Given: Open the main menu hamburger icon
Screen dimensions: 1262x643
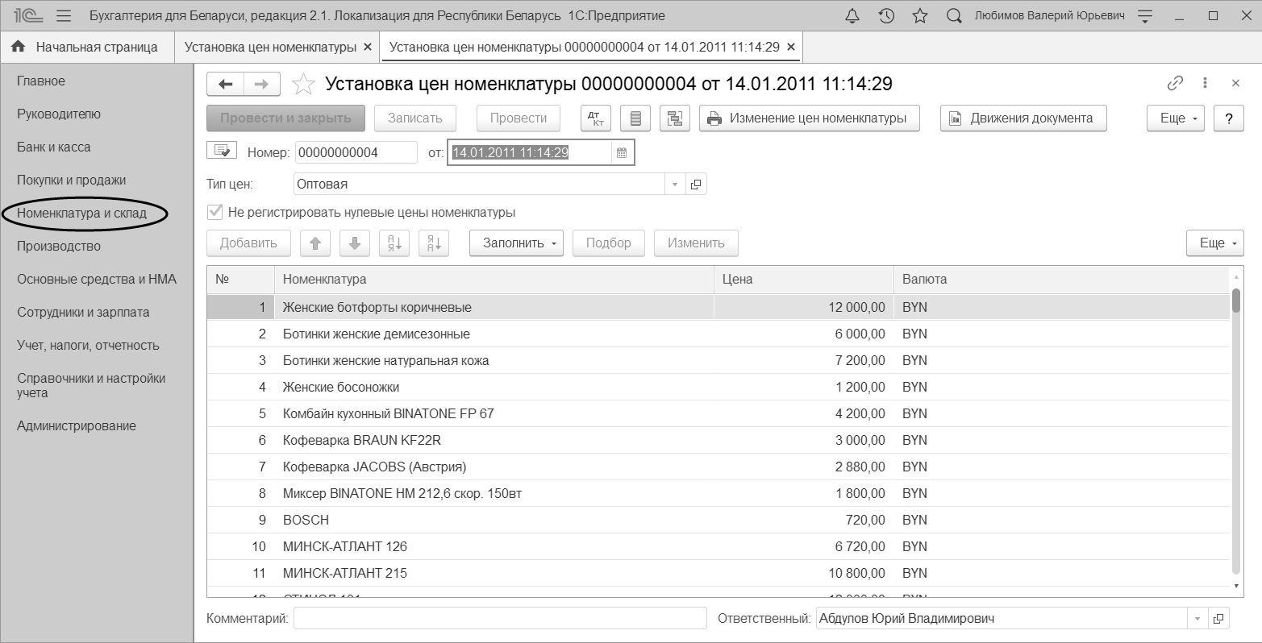Looking at the screenshot, I should (65, 16).
